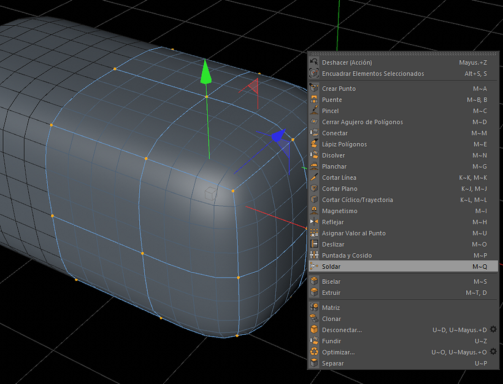Click the blue Z-axis arrow handle

[278, 136]
